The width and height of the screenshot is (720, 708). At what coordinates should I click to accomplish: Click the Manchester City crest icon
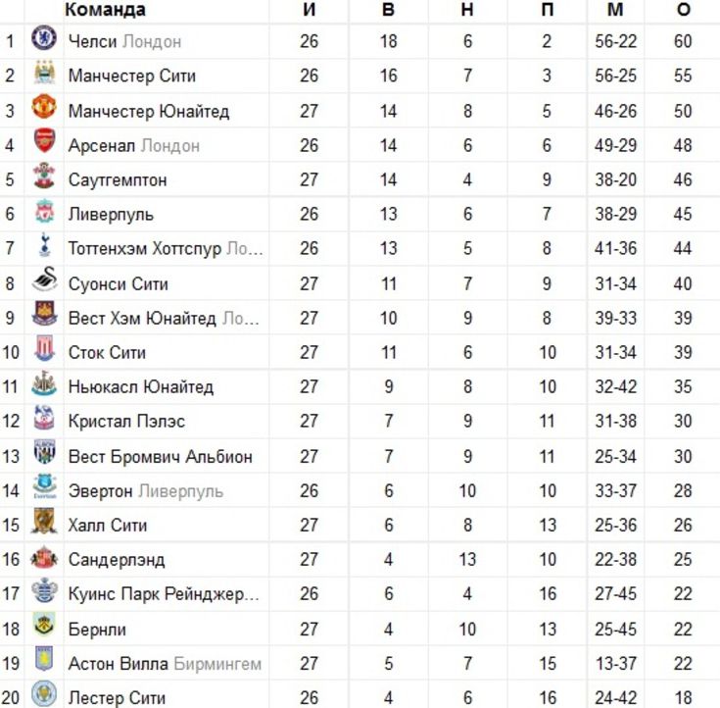coord(44,73)
